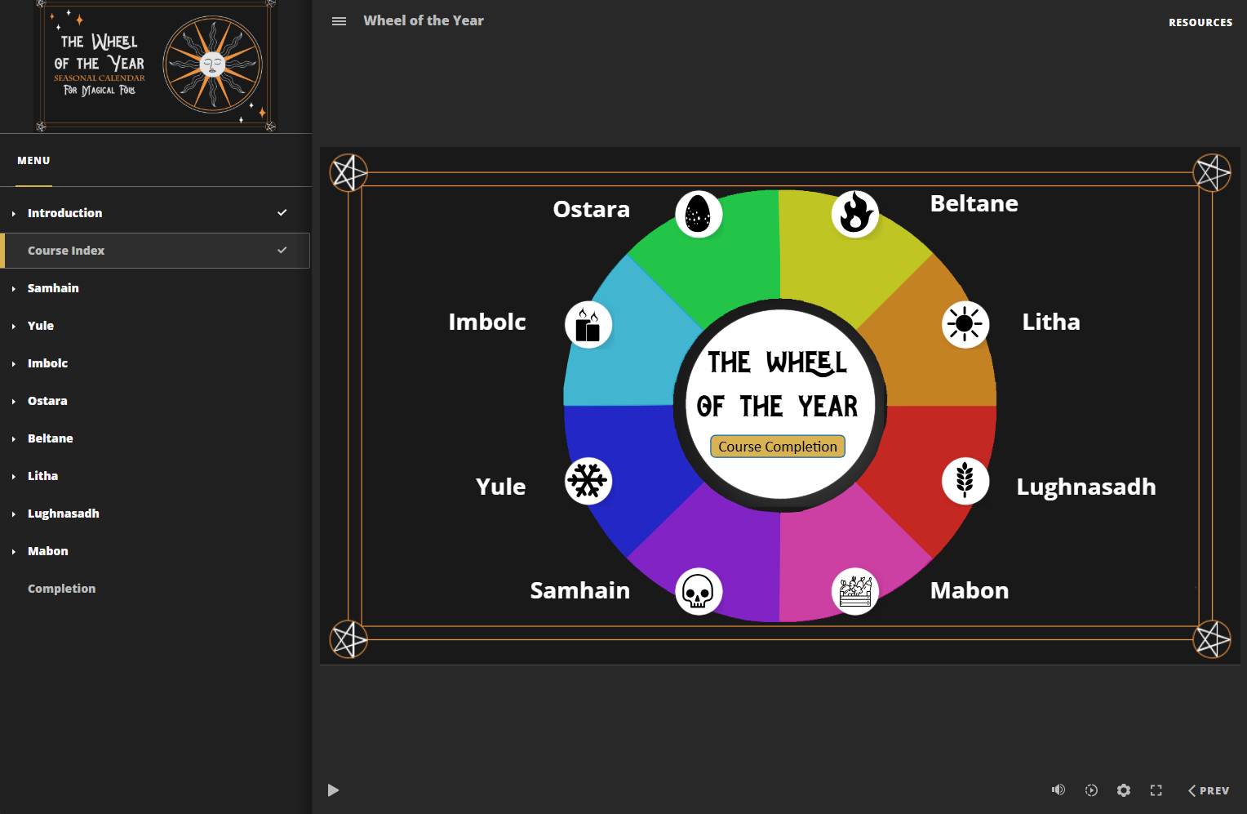Select Completion in the menu
This screenshot has width=1247, height=814.
pyautogui.click(x=61, y=588)
